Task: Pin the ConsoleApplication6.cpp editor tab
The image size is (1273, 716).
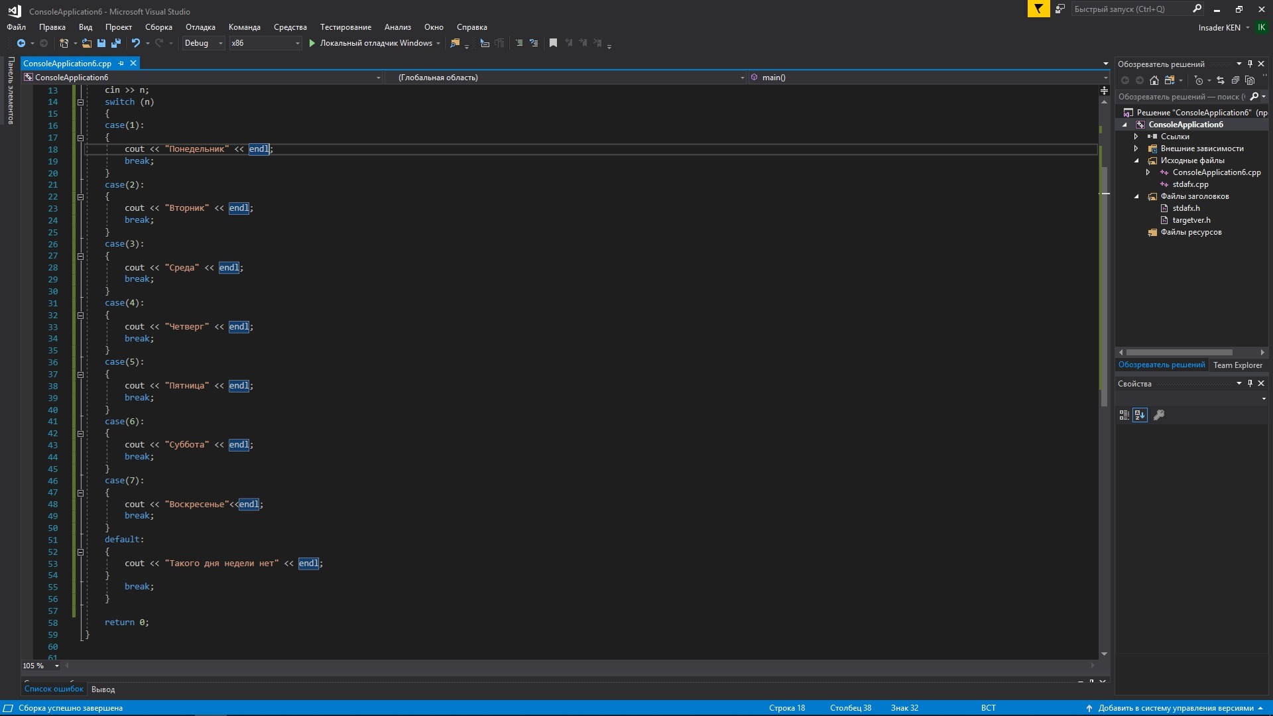Action: pos(121,64)
